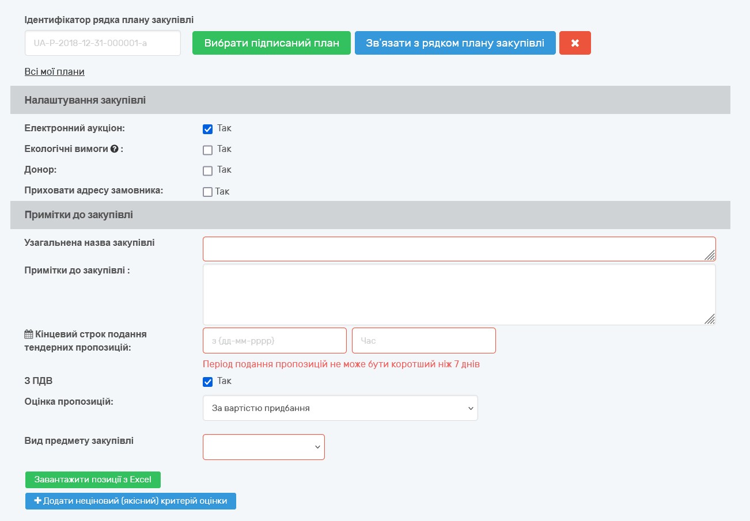Viewport: 750px width, 521px height.
Task: Open the Всі мої плани link
Action: click(x=55, y=72)
